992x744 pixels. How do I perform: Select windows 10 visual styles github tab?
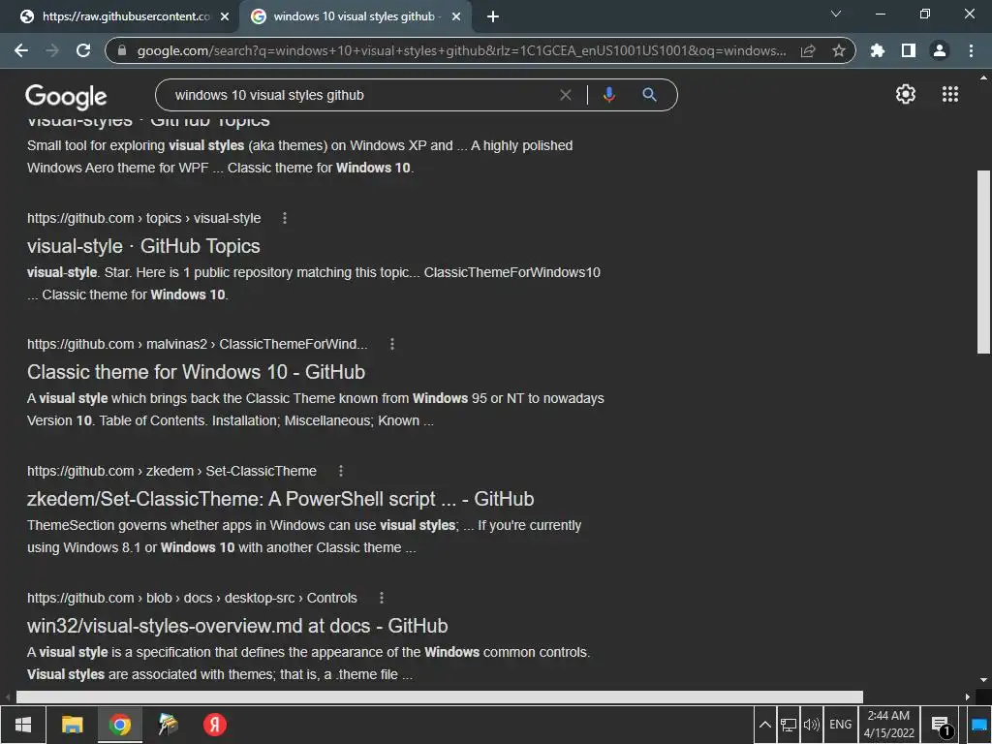[x=355, y=16]
